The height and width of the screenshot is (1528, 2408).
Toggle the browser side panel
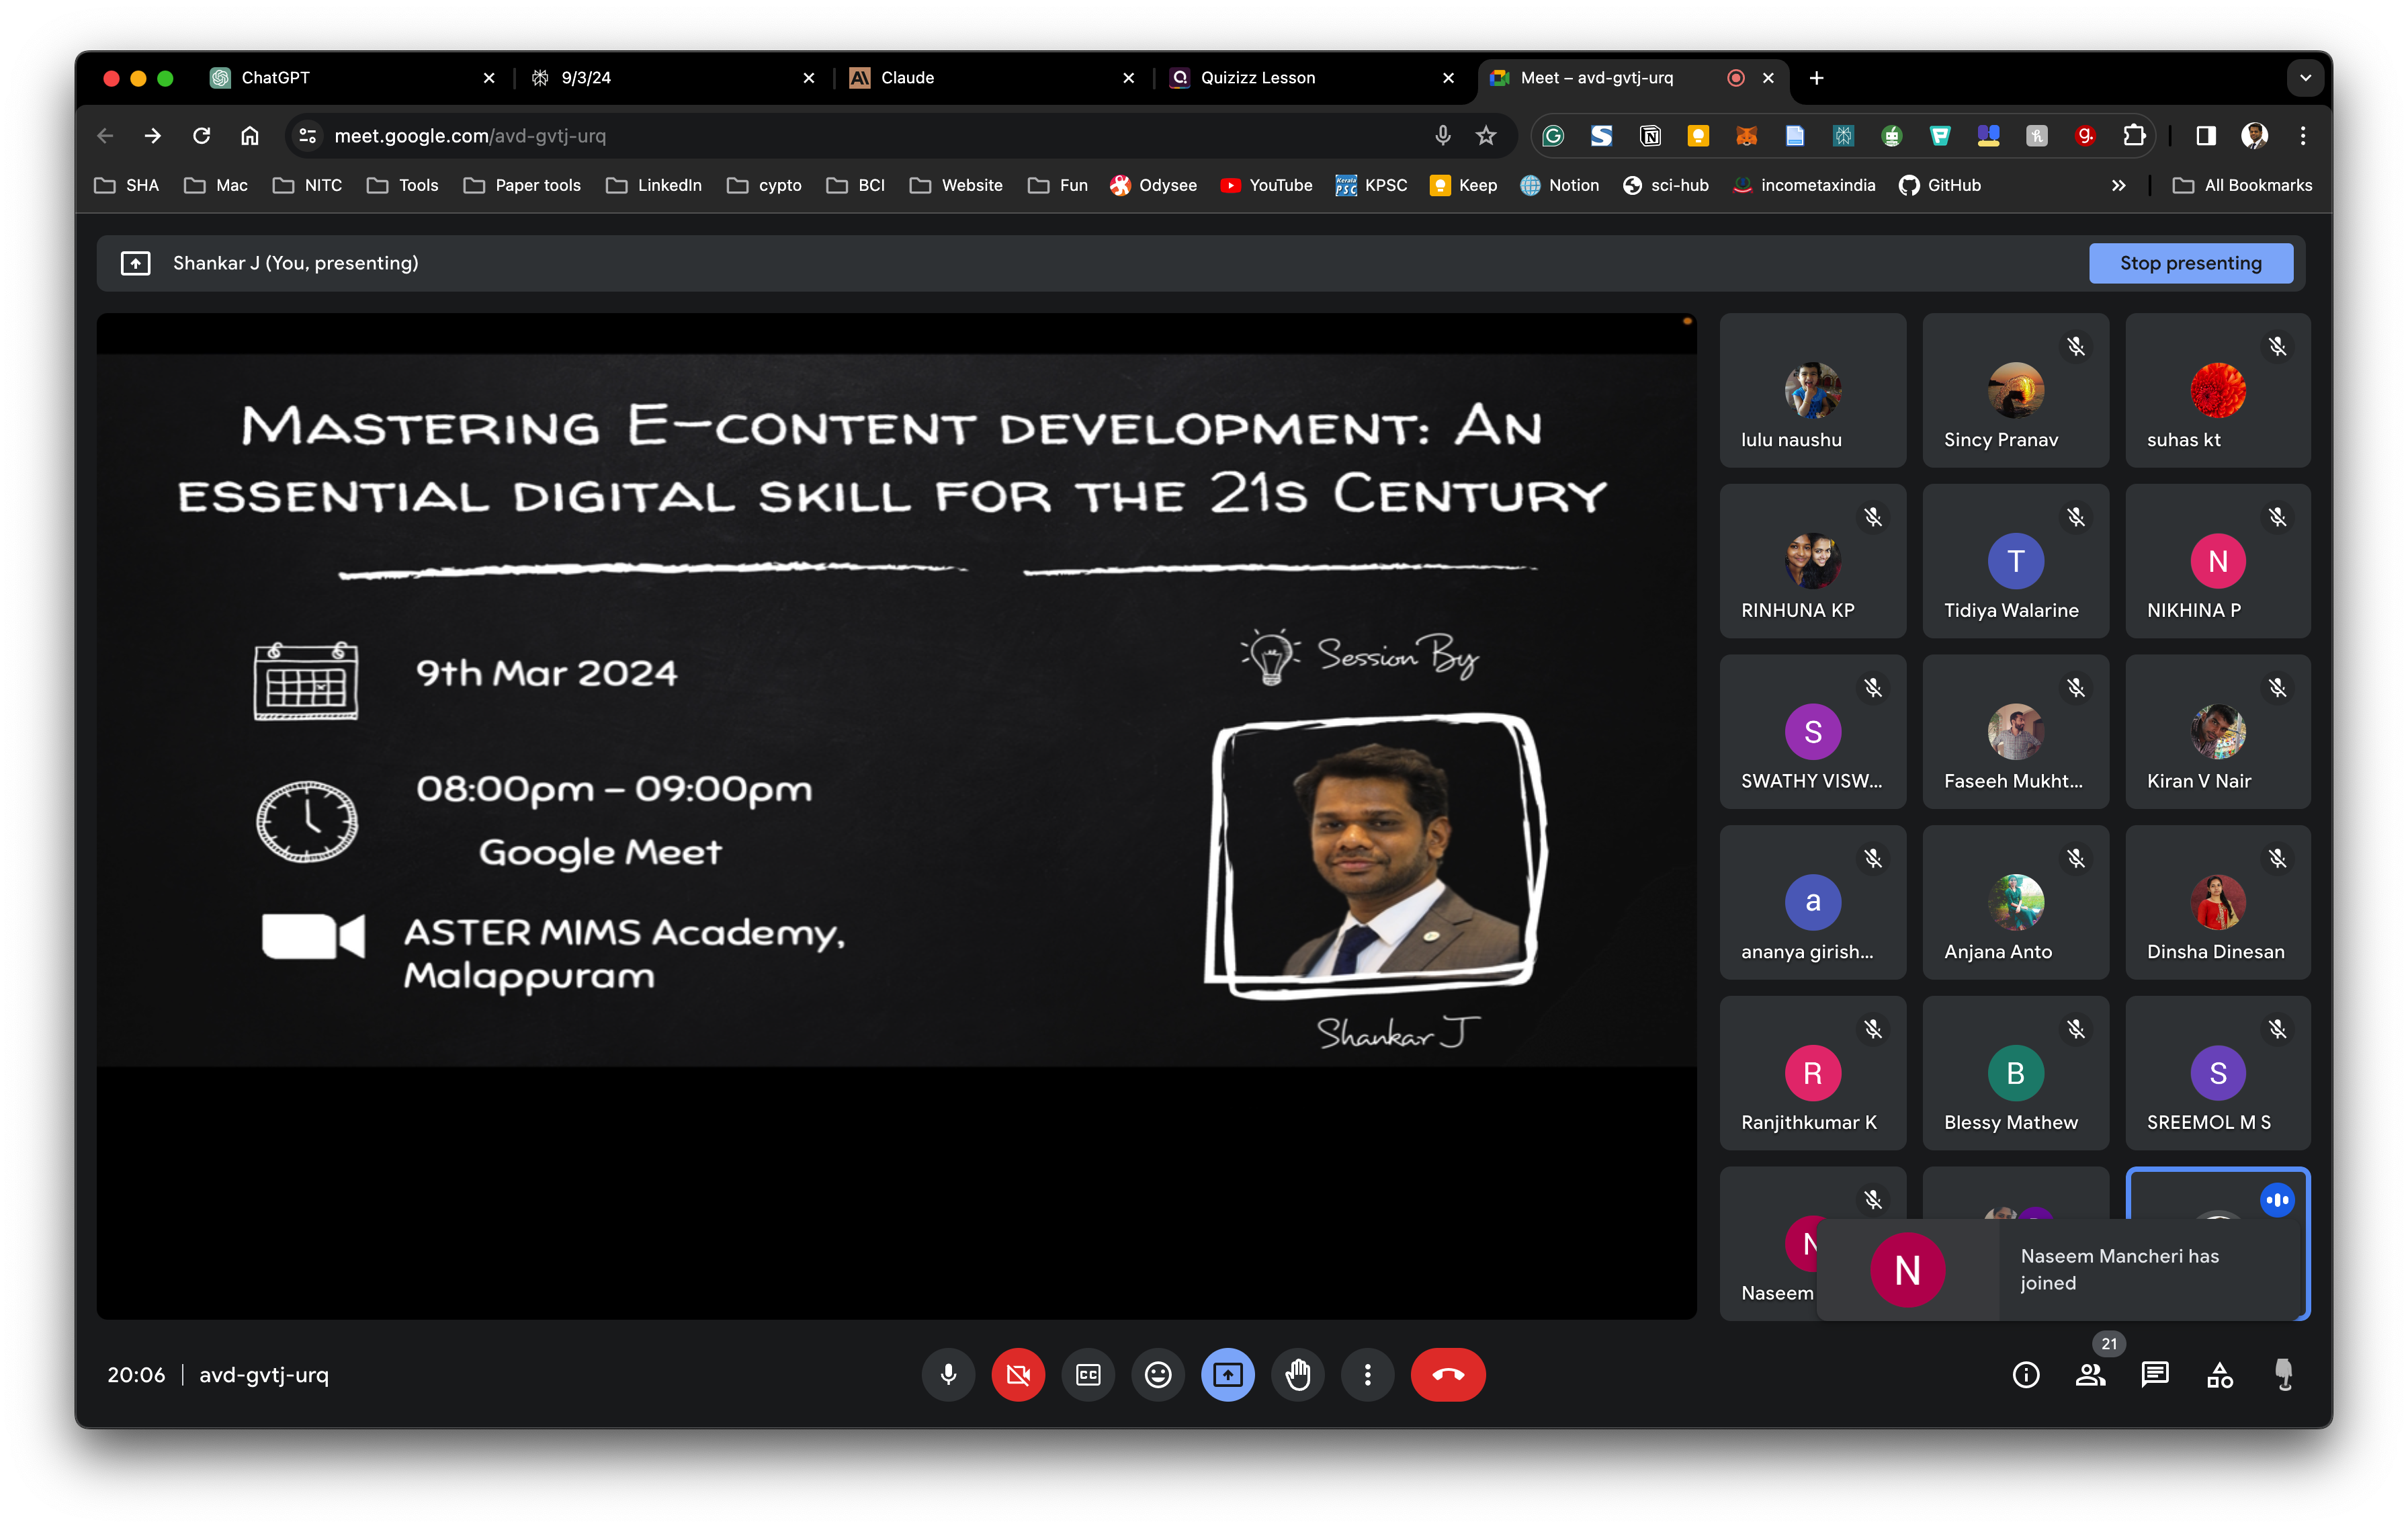click(2205, 136)
